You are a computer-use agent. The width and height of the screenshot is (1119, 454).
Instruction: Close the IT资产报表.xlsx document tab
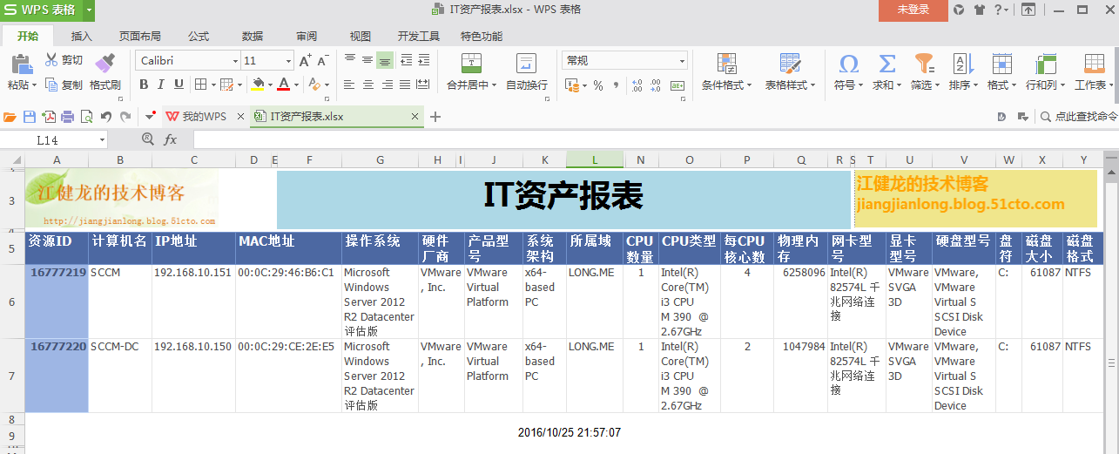point(415,117)
